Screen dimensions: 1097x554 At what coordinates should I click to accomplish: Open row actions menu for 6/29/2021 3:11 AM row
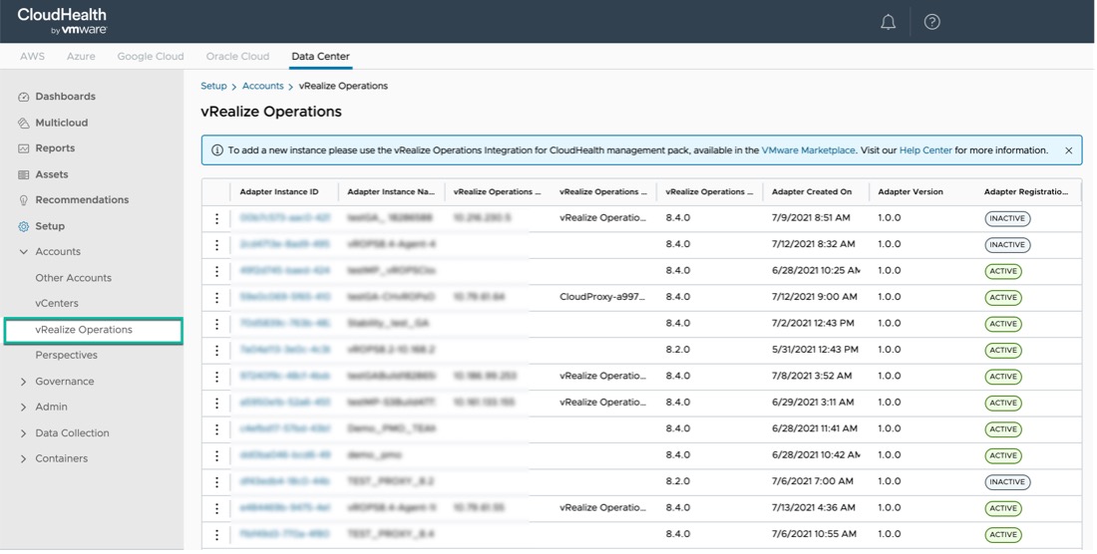pyautogui.click(x=216, y=404)
